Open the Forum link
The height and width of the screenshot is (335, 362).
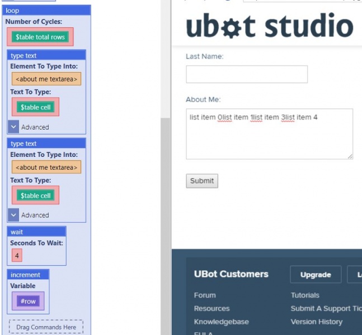click(x=205, y=295)
